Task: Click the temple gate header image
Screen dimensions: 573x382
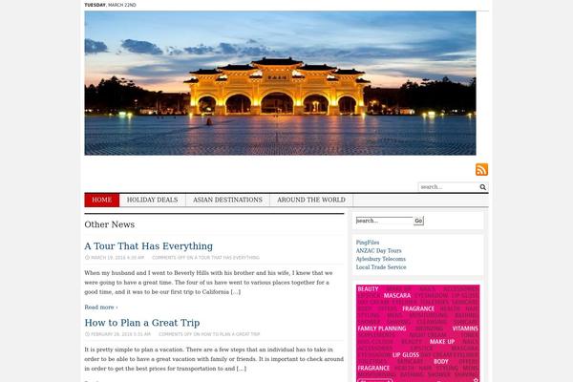Action: [280, 83]
